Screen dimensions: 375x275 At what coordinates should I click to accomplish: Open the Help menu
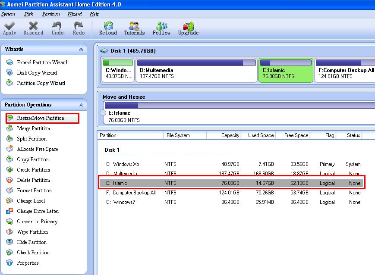(95, 14)
